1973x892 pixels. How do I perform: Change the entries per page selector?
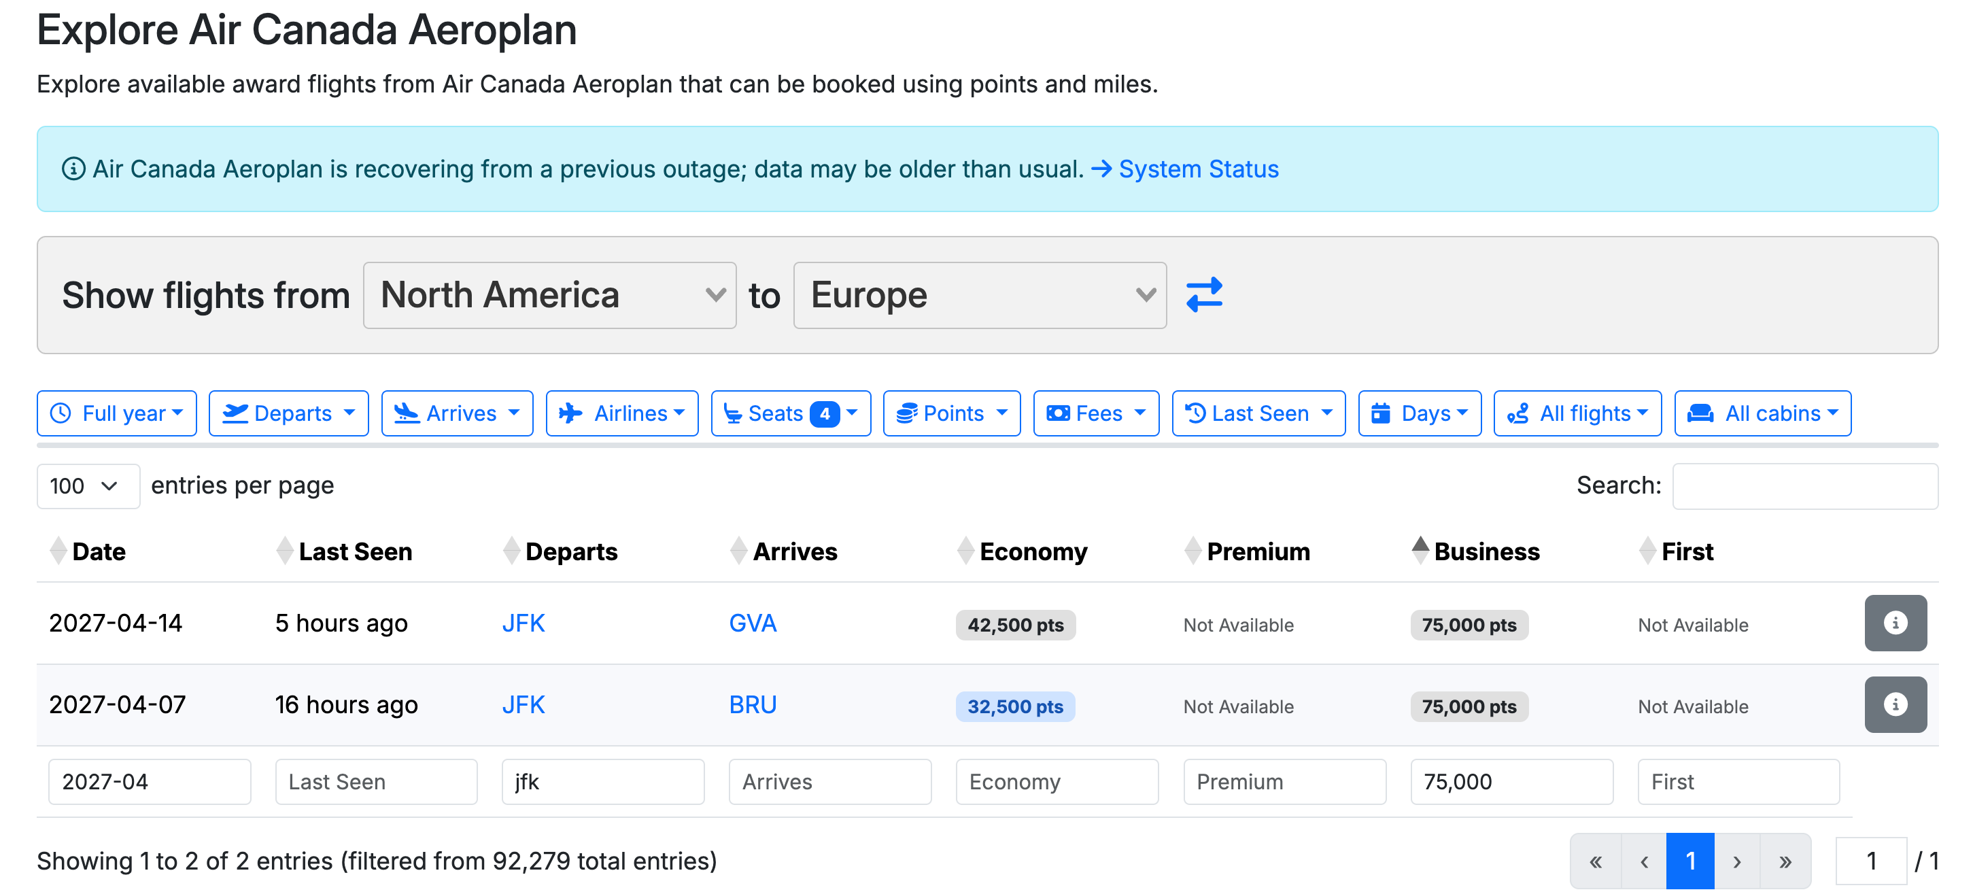(x=88, y=486)
